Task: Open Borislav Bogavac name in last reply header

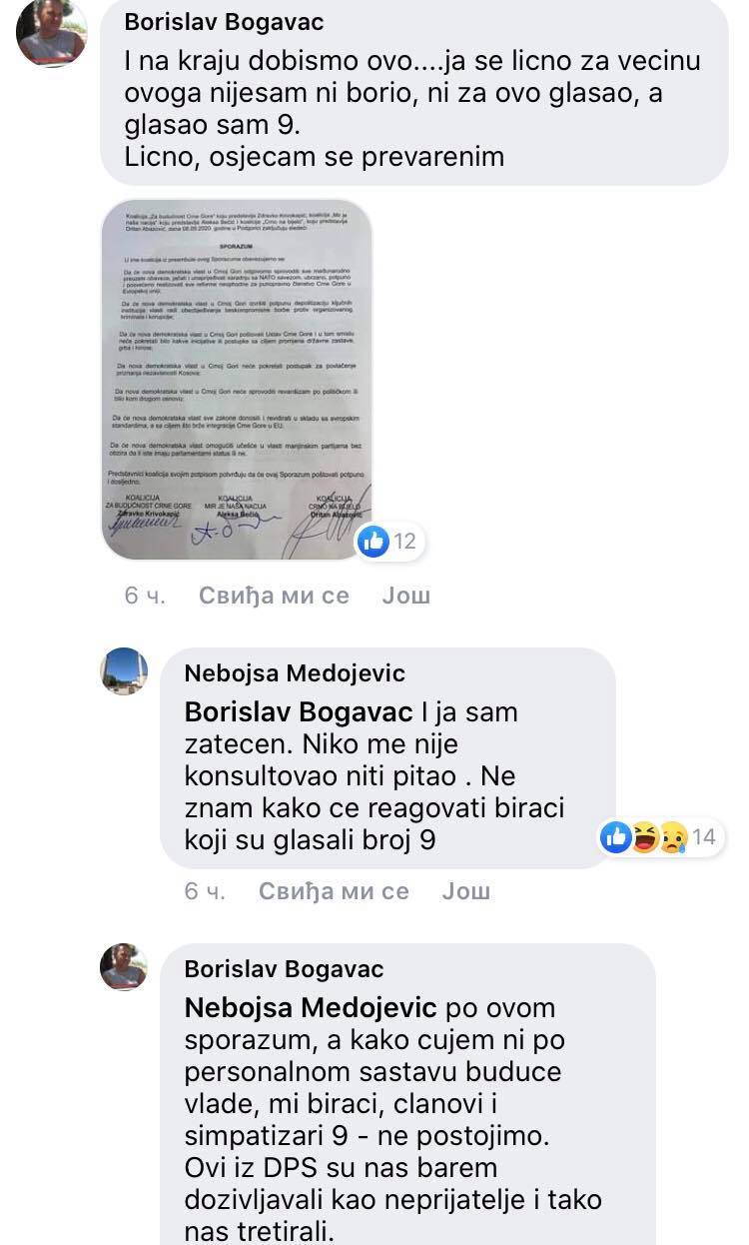Action: click(x=285, y=969)
